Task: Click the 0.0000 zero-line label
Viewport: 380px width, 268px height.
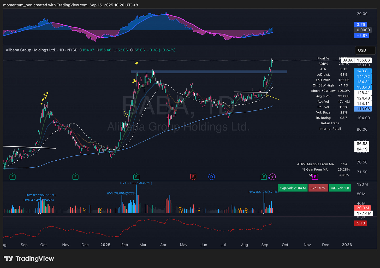Action: click(x=363, y=30)
